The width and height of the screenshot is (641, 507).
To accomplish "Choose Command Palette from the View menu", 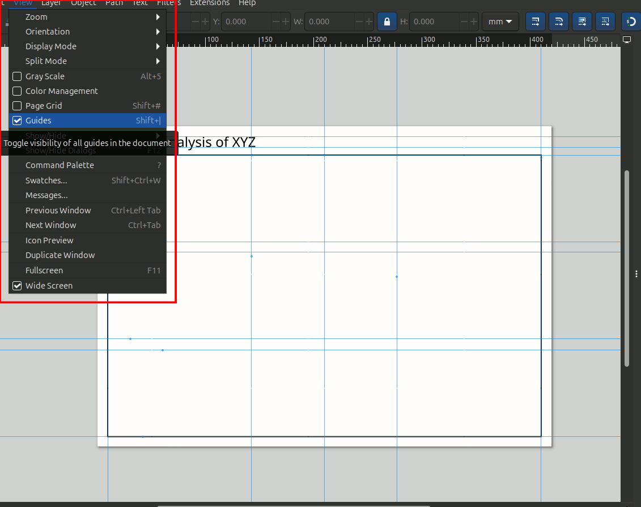I will coord(60,165).
